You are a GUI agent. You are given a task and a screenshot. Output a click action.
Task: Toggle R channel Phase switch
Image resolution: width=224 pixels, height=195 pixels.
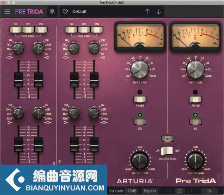(195, 99)
